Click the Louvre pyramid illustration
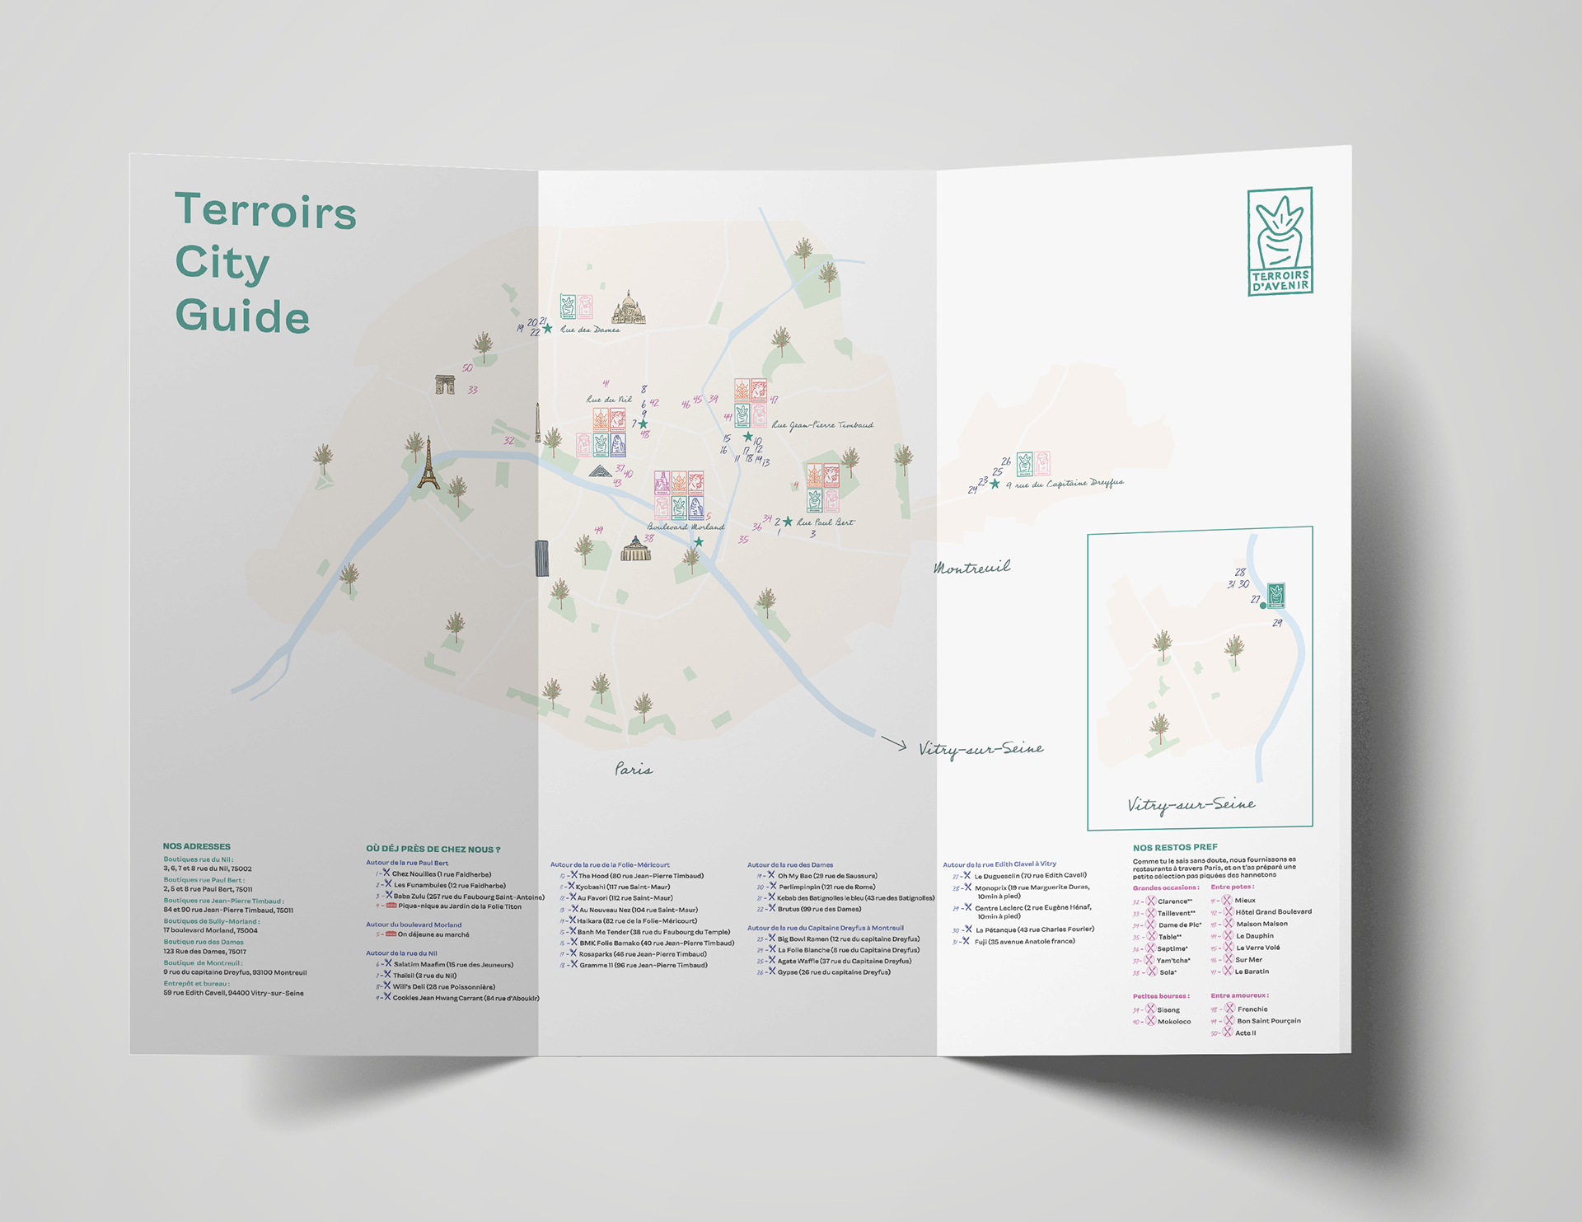This screenshot has height=1222, width=1582. [x=601, y=471]
